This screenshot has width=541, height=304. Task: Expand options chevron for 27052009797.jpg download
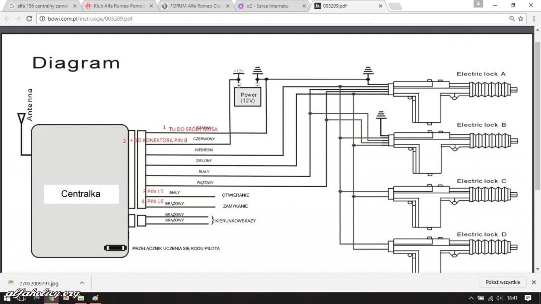pyautogui.click(x=82, y=283)
